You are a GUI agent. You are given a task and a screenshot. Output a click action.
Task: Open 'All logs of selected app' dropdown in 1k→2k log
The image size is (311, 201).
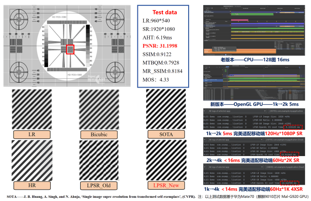[x=237, y=111]
